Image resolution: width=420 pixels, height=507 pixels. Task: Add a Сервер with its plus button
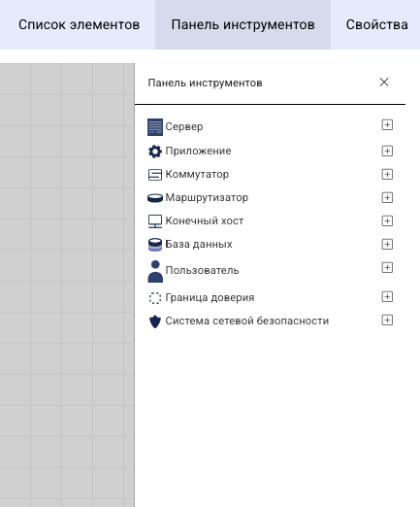[387, 124]
